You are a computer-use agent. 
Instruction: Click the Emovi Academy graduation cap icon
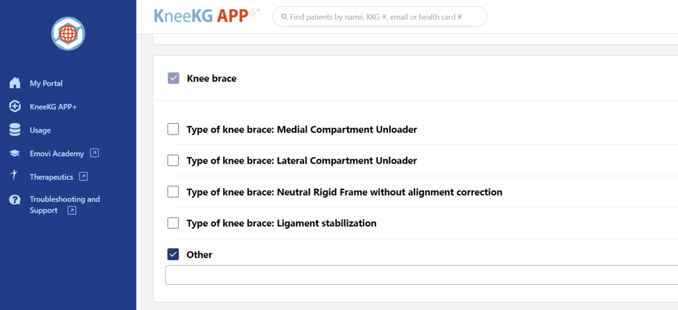[15, 154]
